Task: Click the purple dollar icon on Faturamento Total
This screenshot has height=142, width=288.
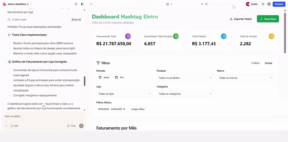Action: click(128, 36)
